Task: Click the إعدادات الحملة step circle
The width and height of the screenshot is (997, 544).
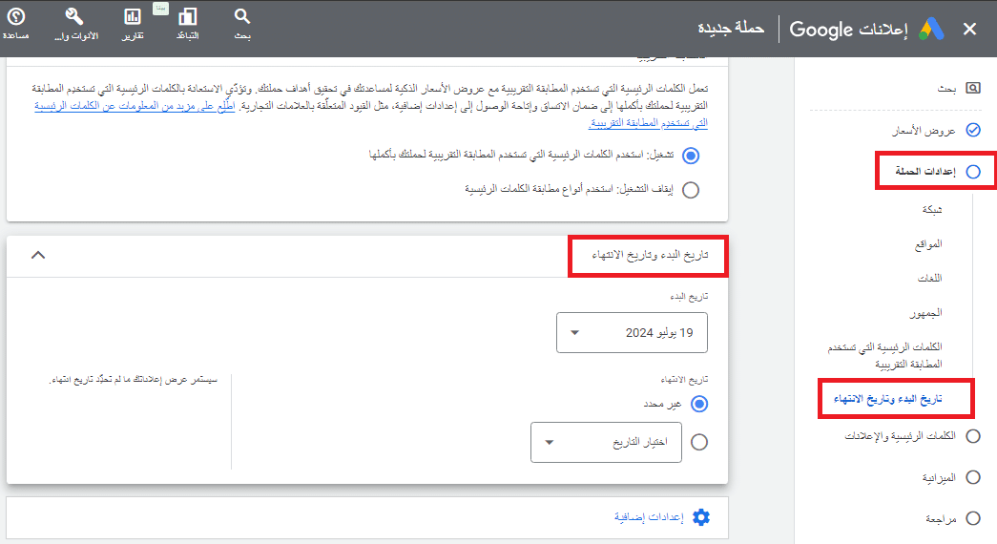Action: [973, 171]
